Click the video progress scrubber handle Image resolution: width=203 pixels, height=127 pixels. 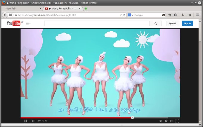pos(132,117)
